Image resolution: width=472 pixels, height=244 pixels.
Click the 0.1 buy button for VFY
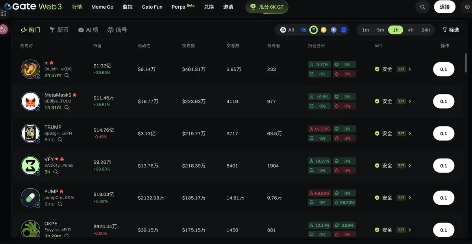click(x=444, y=166)
